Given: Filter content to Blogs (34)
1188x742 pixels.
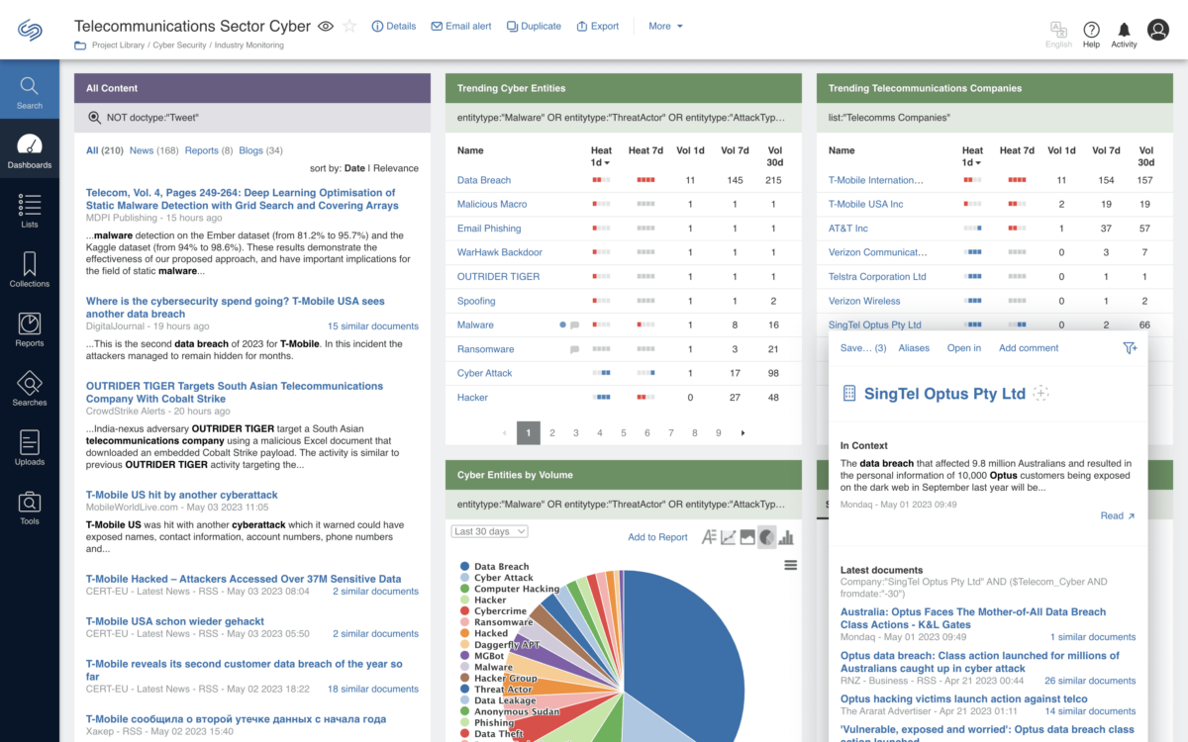Looking at the screenshot, I should tap(260, 150).
